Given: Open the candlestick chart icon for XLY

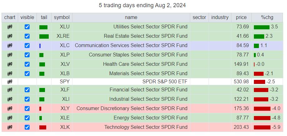Looking at the screenshot, I should 10,109.
